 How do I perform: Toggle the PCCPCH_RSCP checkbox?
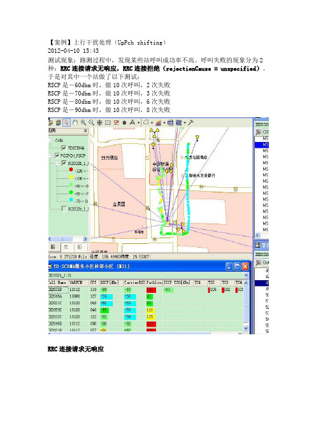[x=57, y=155]
